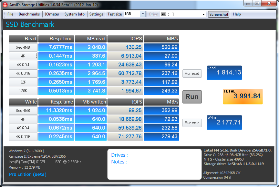Viewport: 279px width, 187px height.
Task: Click the Screenshot button
Action: pyautogui.click(x=219, y=15)
